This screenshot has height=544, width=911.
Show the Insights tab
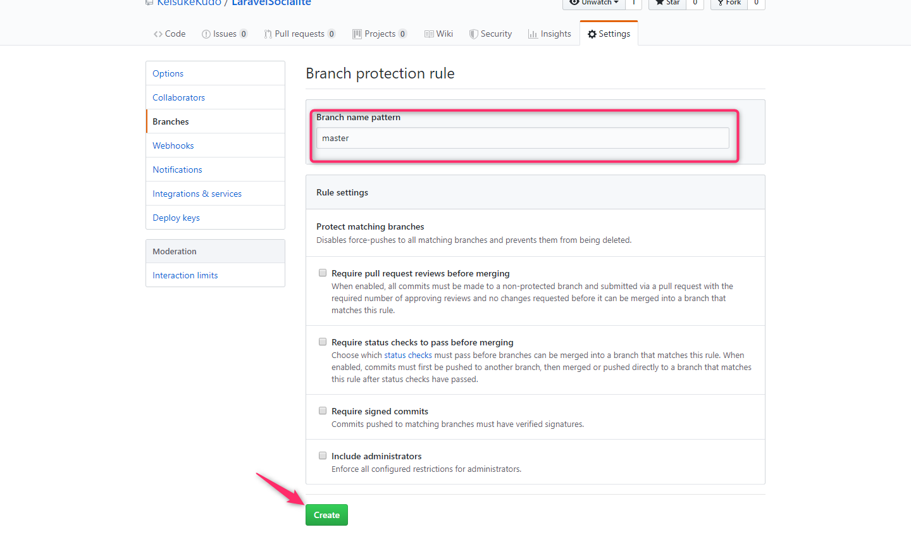coord(550,34)
